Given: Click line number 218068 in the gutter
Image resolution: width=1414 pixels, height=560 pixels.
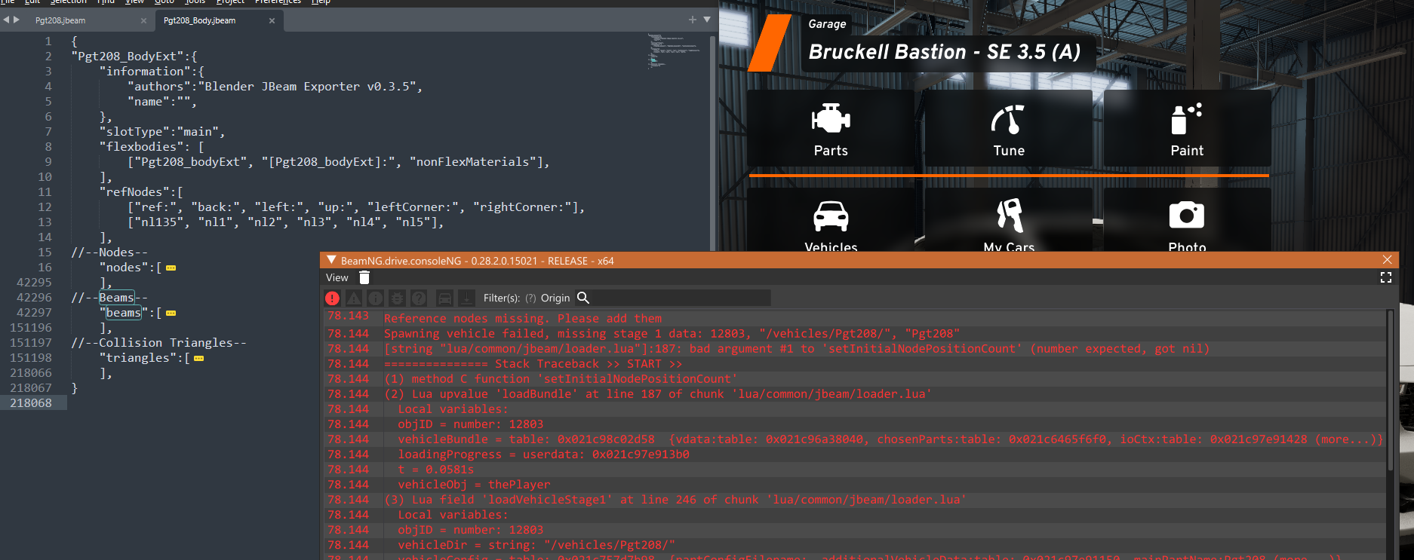Looking at the screenshot, I should tap(31, 403).
